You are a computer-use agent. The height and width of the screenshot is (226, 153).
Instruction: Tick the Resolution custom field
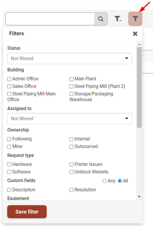click(x=71, y=190)
